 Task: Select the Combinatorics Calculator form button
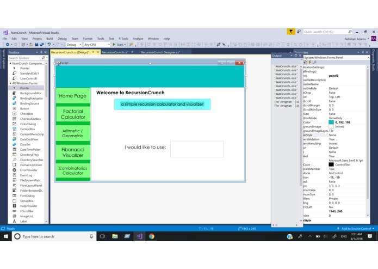73,170
